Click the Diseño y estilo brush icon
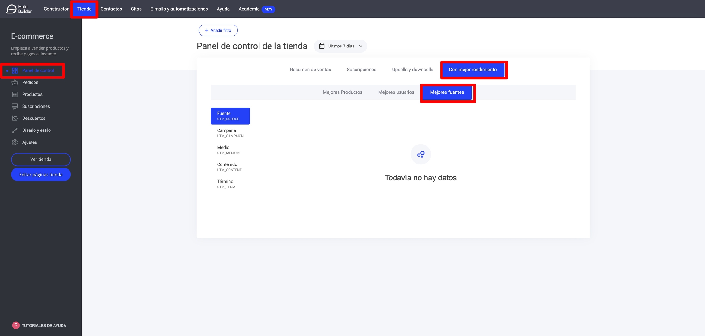The height and width of the screenshot is (336, 705). tap(15, 130)
